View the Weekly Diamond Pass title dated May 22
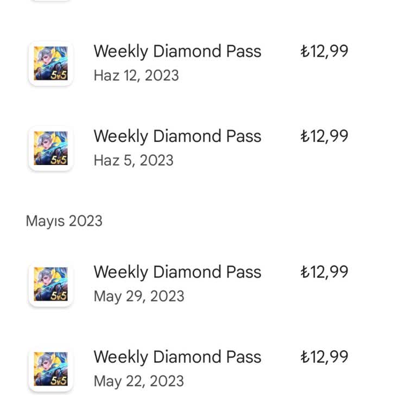The height and width of the screenshot is (417, 417). 177,357
